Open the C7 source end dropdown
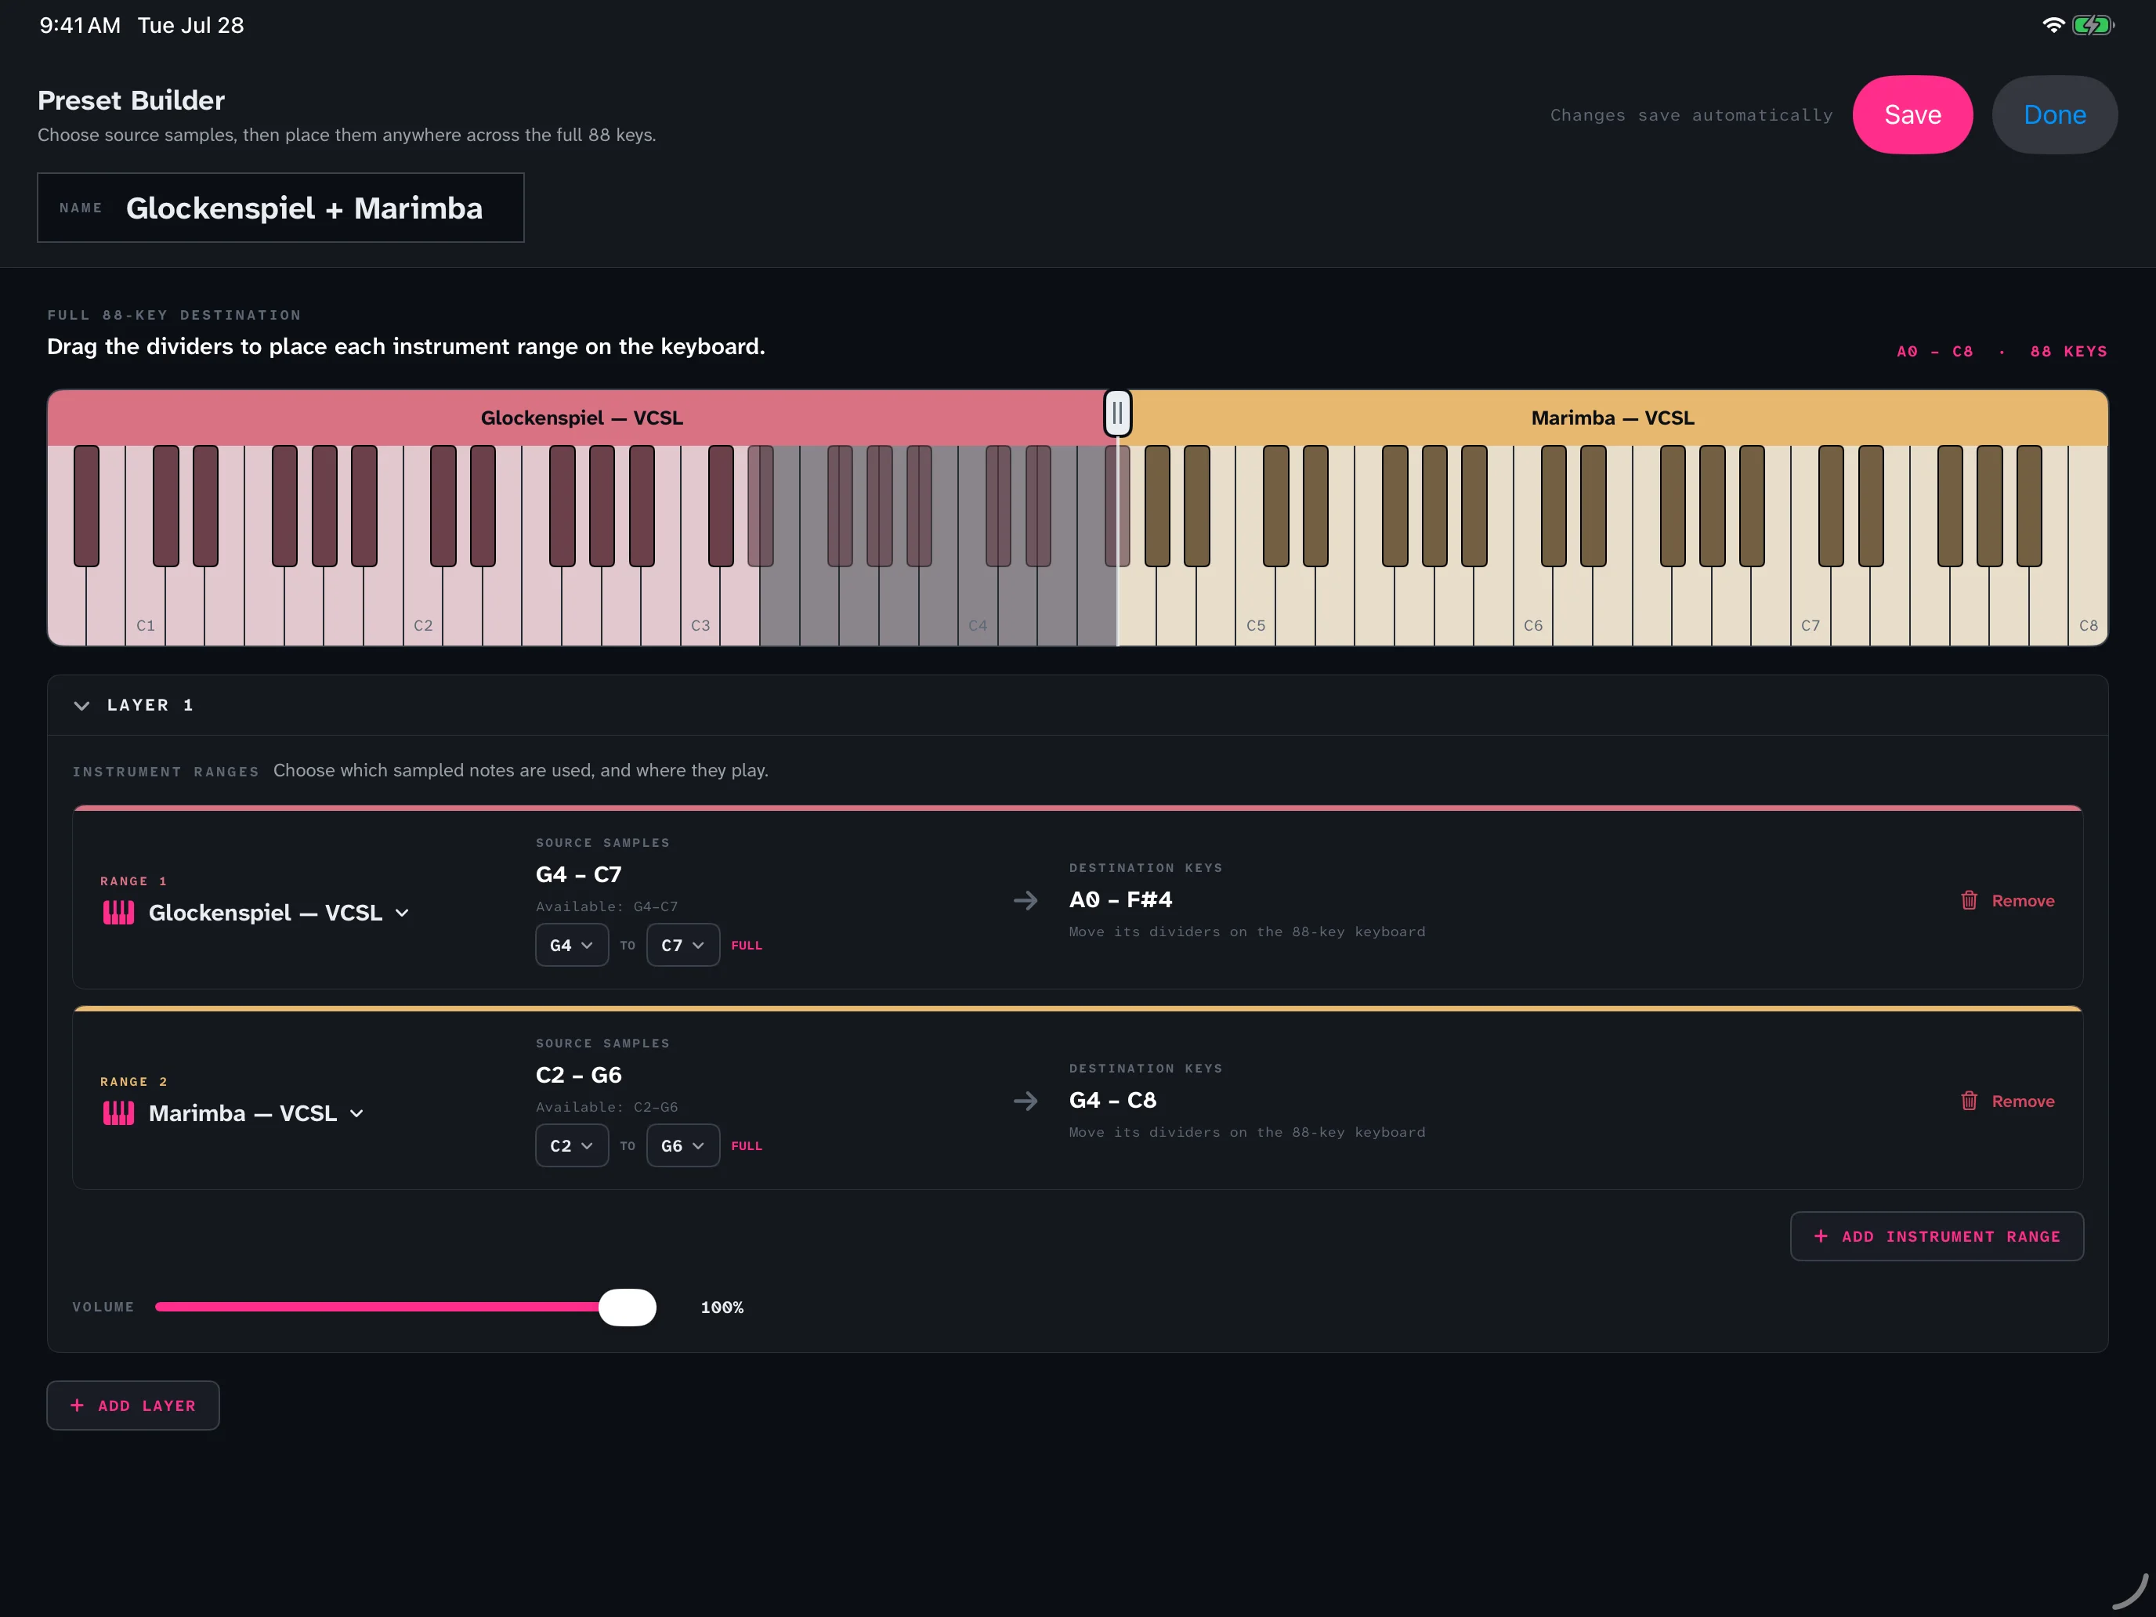 coord(682,945)
